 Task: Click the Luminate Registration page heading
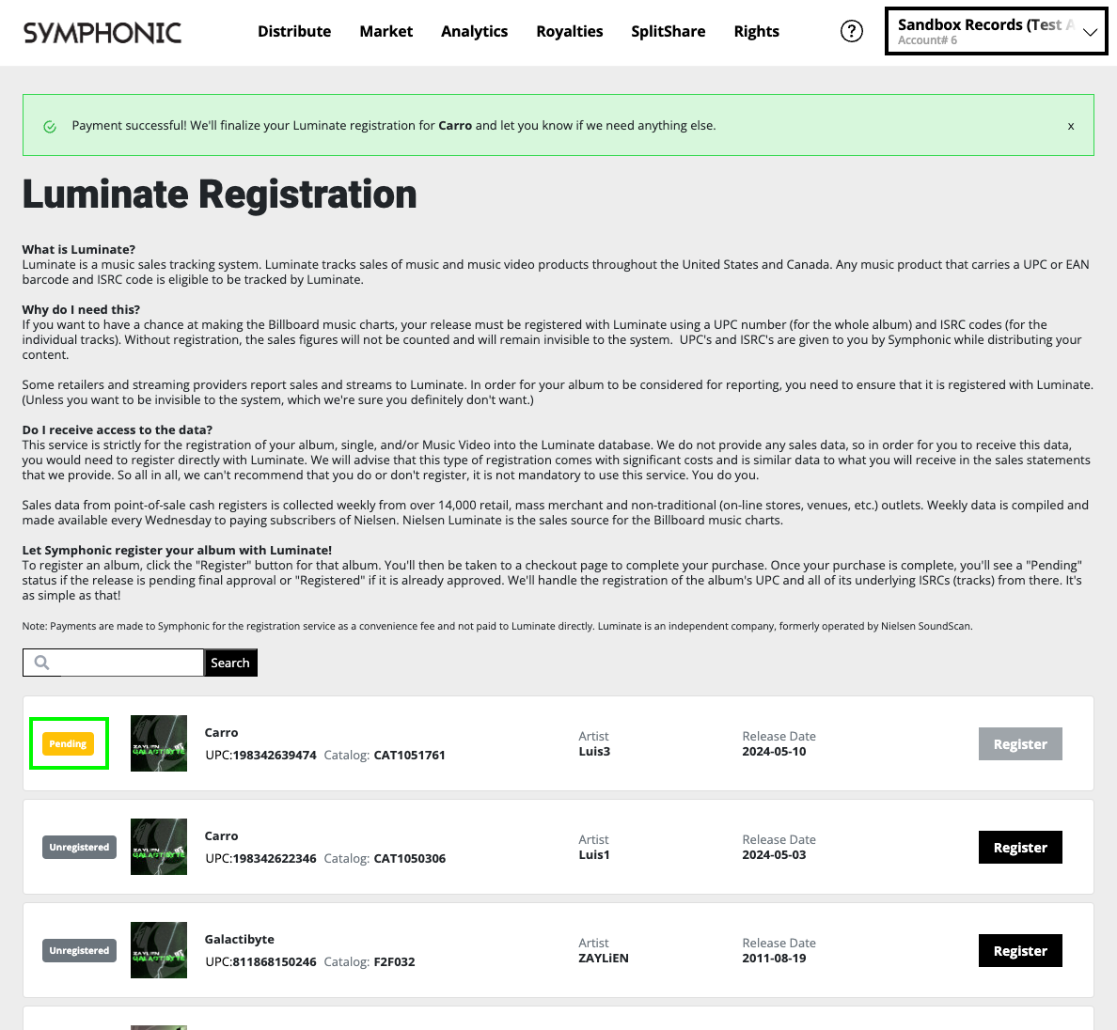[219, 195]
